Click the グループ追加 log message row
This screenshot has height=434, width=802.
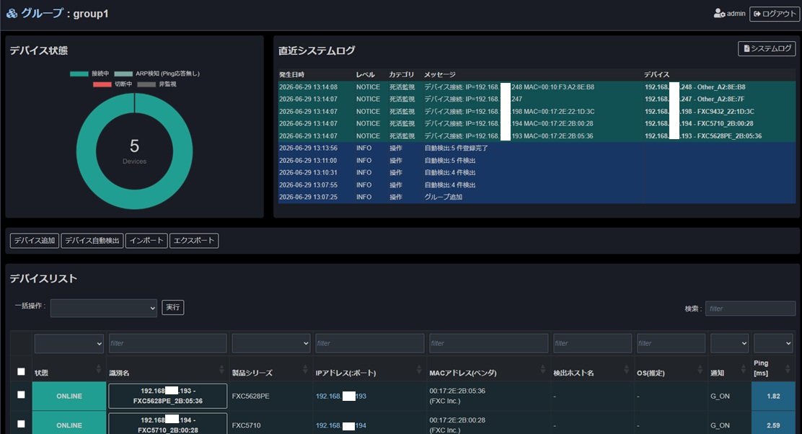tap(537, 197)
